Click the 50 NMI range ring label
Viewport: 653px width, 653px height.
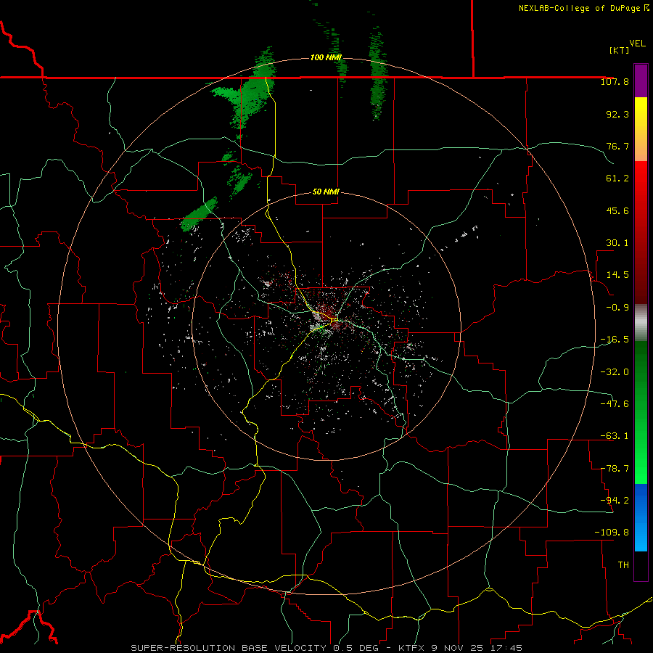pyautogui.click(x=326, y=192)
